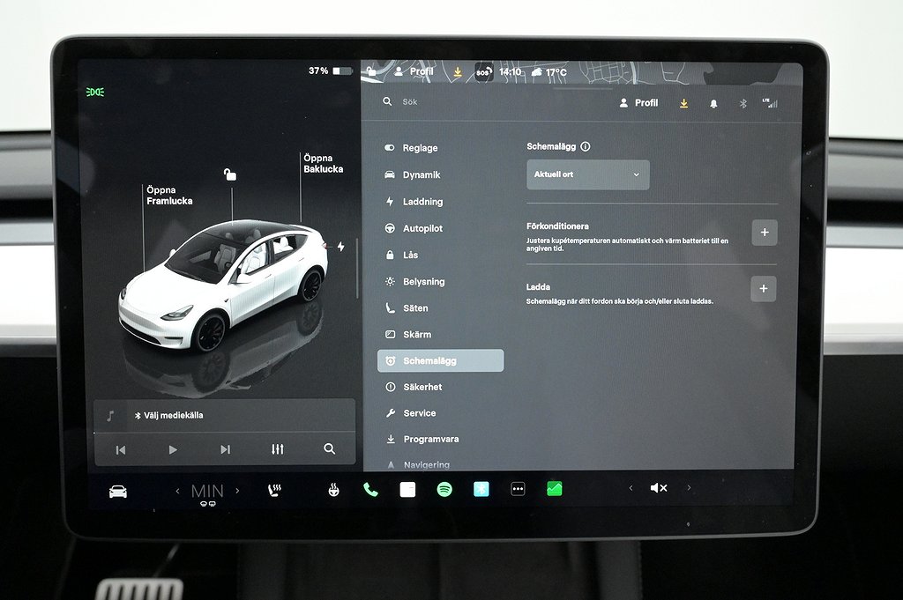Tap the car controls icon in bottom bar
The image size is (903, 600).
[x=118, y=492]
